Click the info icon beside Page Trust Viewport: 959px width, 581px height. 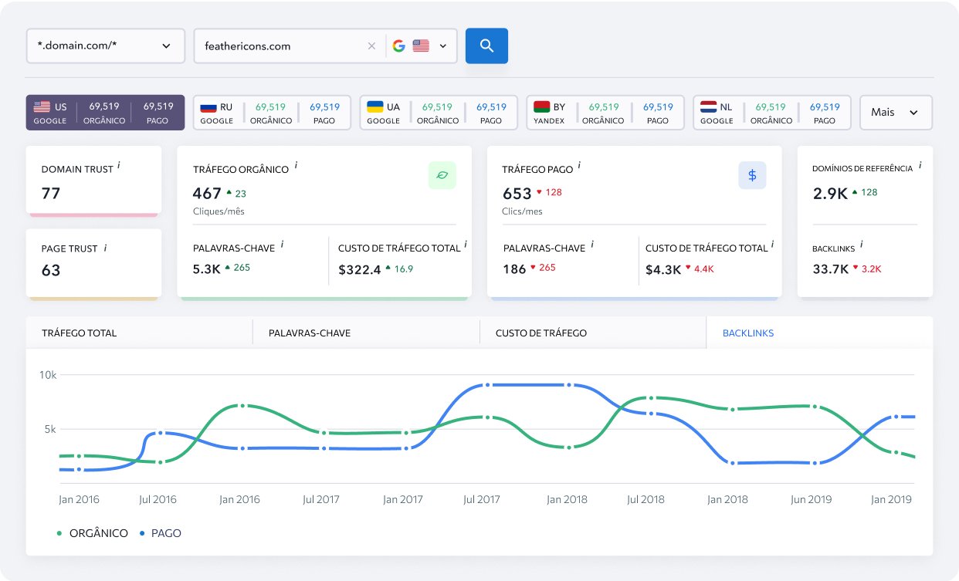[105, 248]
